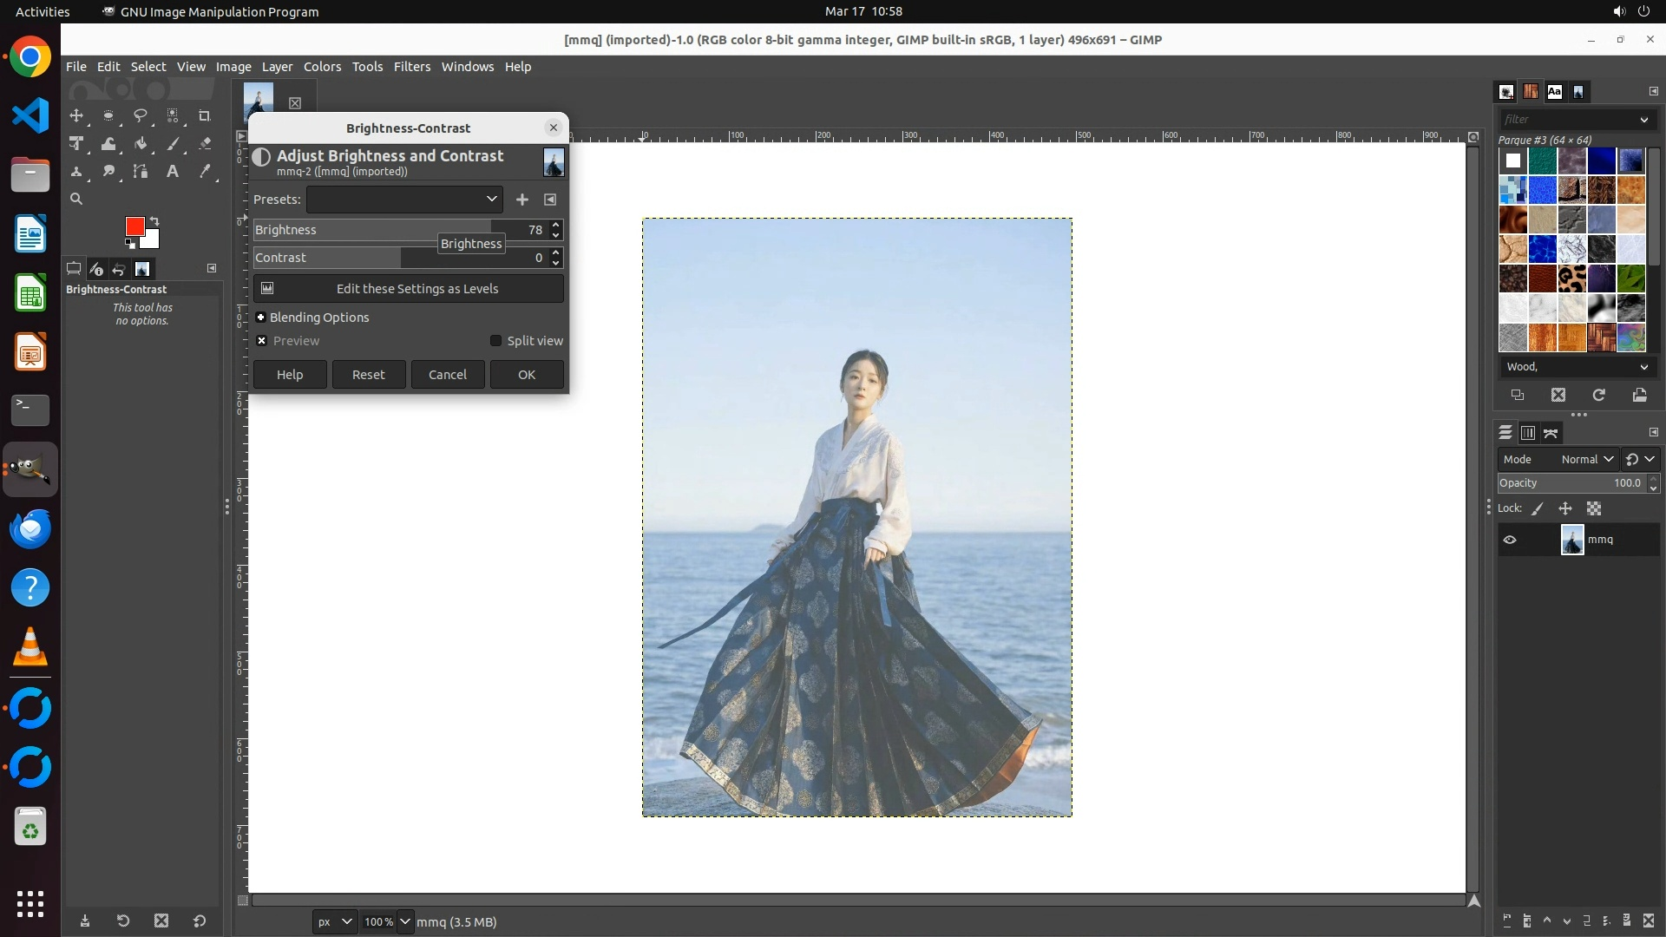Open the Presets dropdown
1666x937 pixels.
tap(404, 200)
